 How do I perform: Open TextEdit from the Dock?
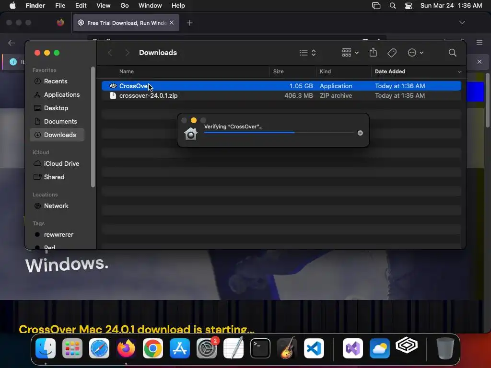tap(234, 348)
